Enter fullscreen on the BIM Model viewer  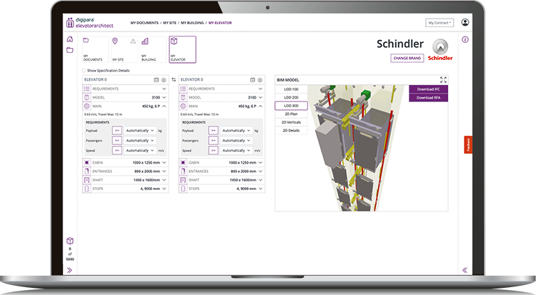[443, 80]
